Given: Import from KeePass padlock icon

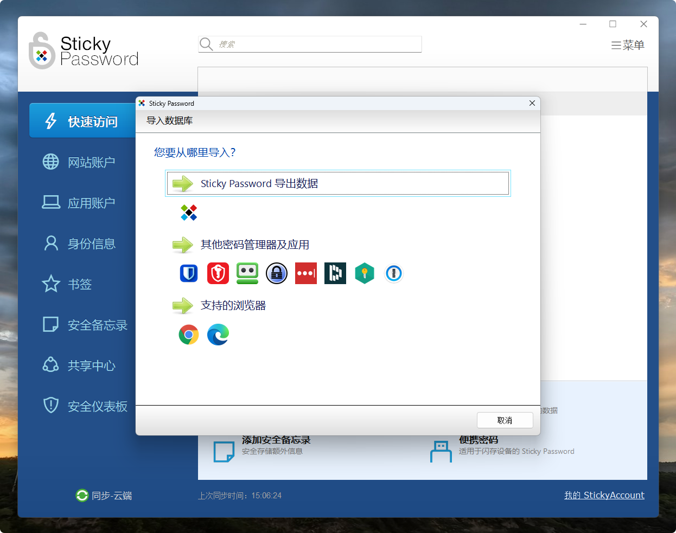Looking at the screenshot, I should 277,273.
